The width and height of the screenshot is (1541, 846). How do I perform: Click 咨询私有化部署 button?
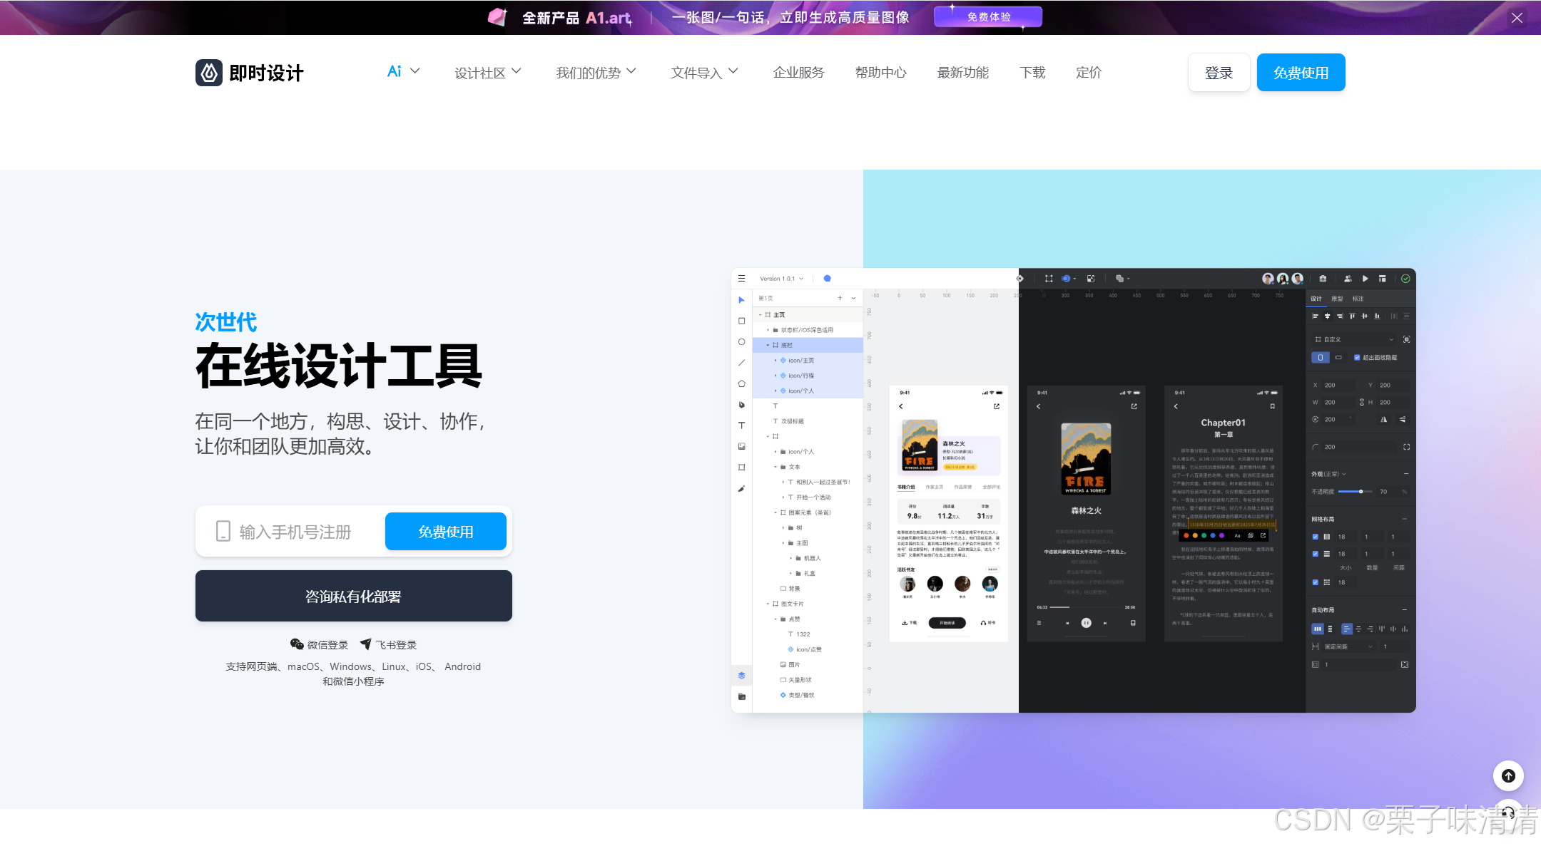(x=354, y=596)
